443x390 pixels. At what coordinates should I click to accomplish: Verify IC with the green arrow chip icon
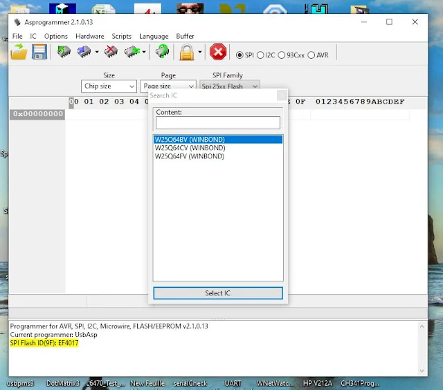click(x=132, y=52)
